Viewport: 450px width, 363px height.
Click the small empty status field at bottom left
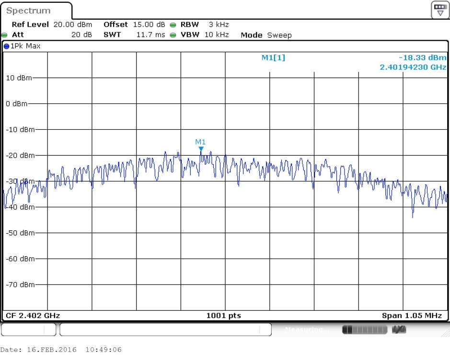click(28, 329)
